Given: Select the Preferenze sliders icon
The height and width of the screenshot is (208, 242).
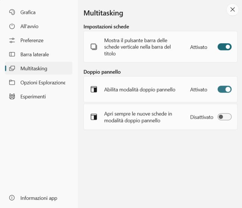Looking at the screenshot, I should click(x=12, y=40).
